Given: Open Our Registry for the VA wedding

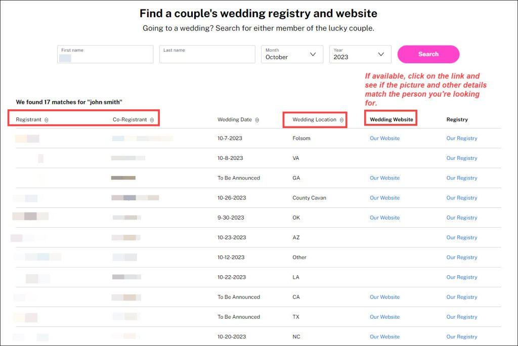Looking at the screenshot, I should [461, 158].
